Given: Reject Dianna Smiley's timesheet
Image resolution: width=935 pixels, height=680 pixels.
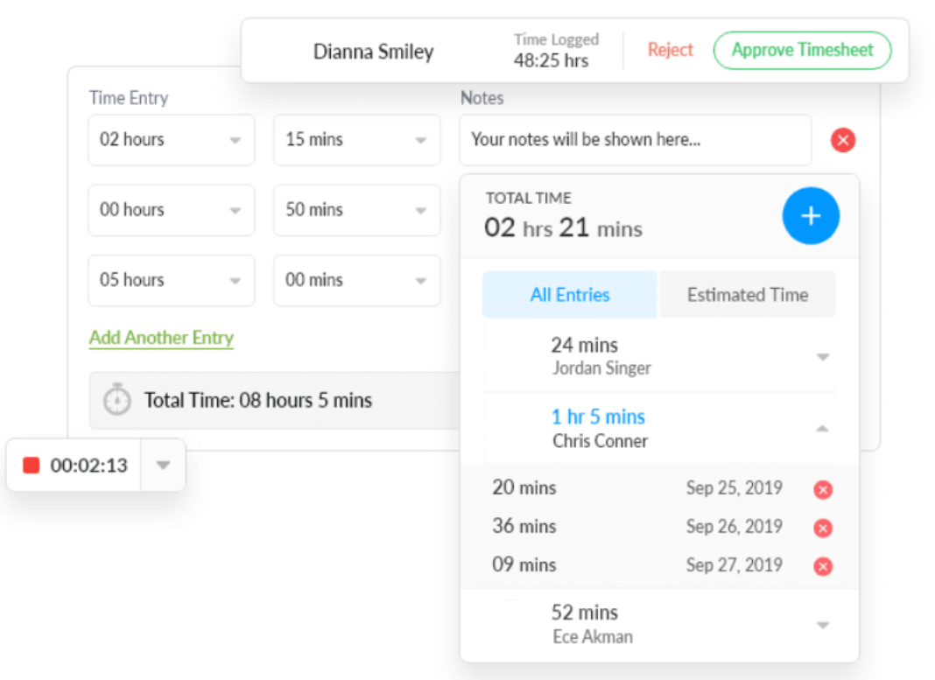Looking at the screenshot, I should pyautogui.click(x=670, y=50).
